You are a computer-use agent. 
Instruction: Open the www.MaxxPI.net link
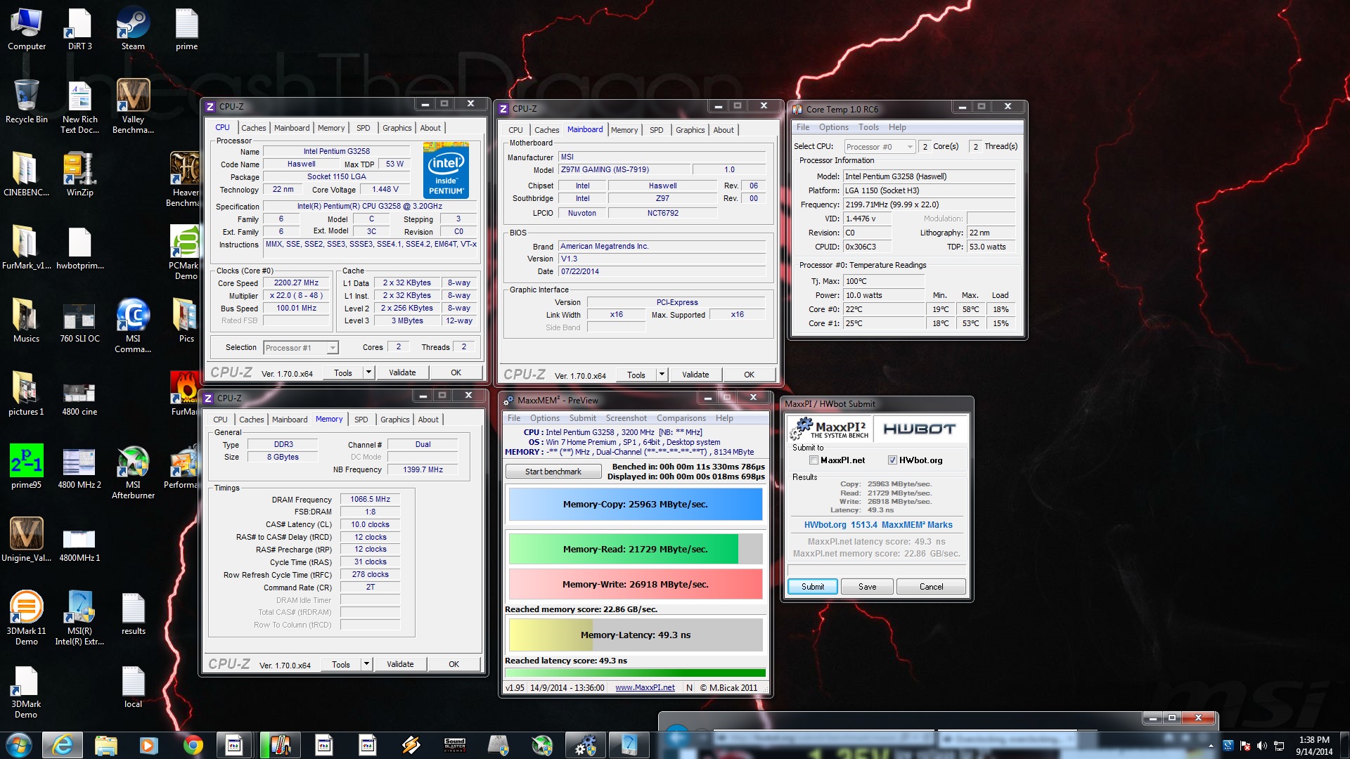tap(645, 688)
